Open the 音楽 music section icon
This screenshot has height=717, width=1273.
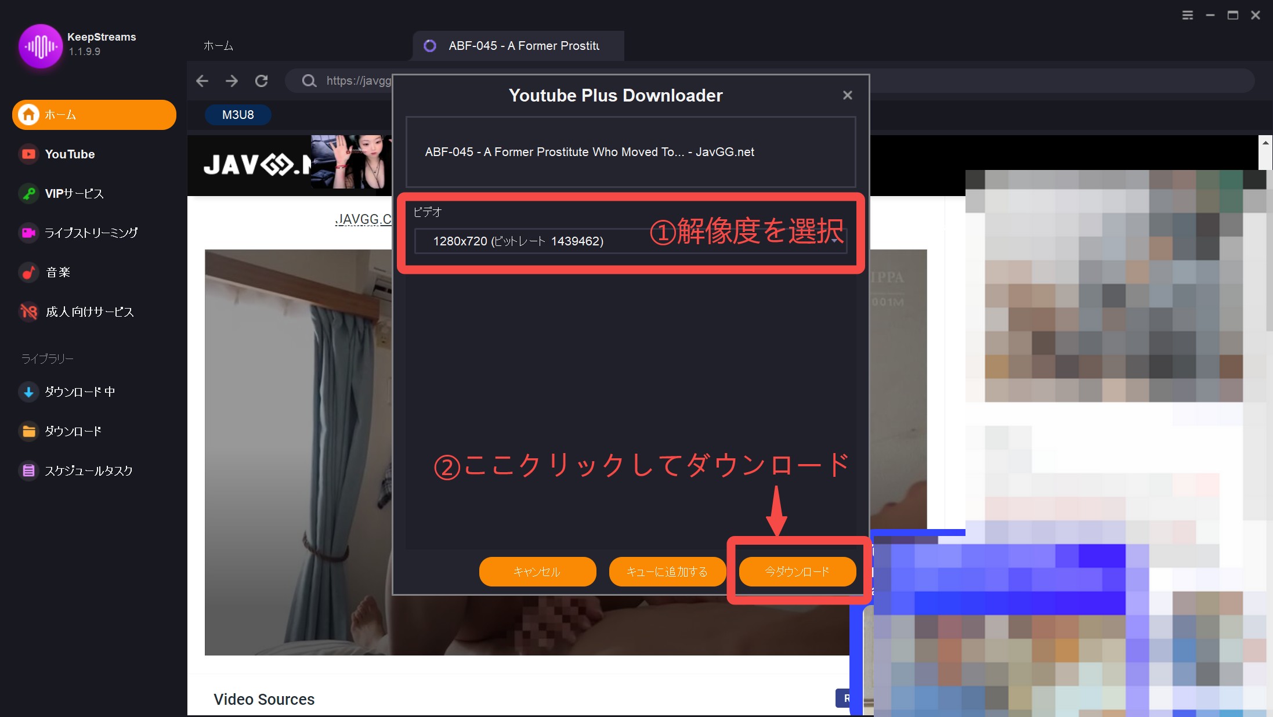[28, 272]
